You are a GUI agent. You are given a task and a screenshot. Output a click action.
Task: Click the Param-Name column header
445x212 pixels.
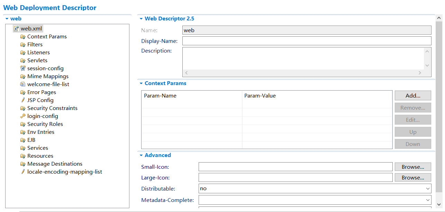tap(192, 96)
